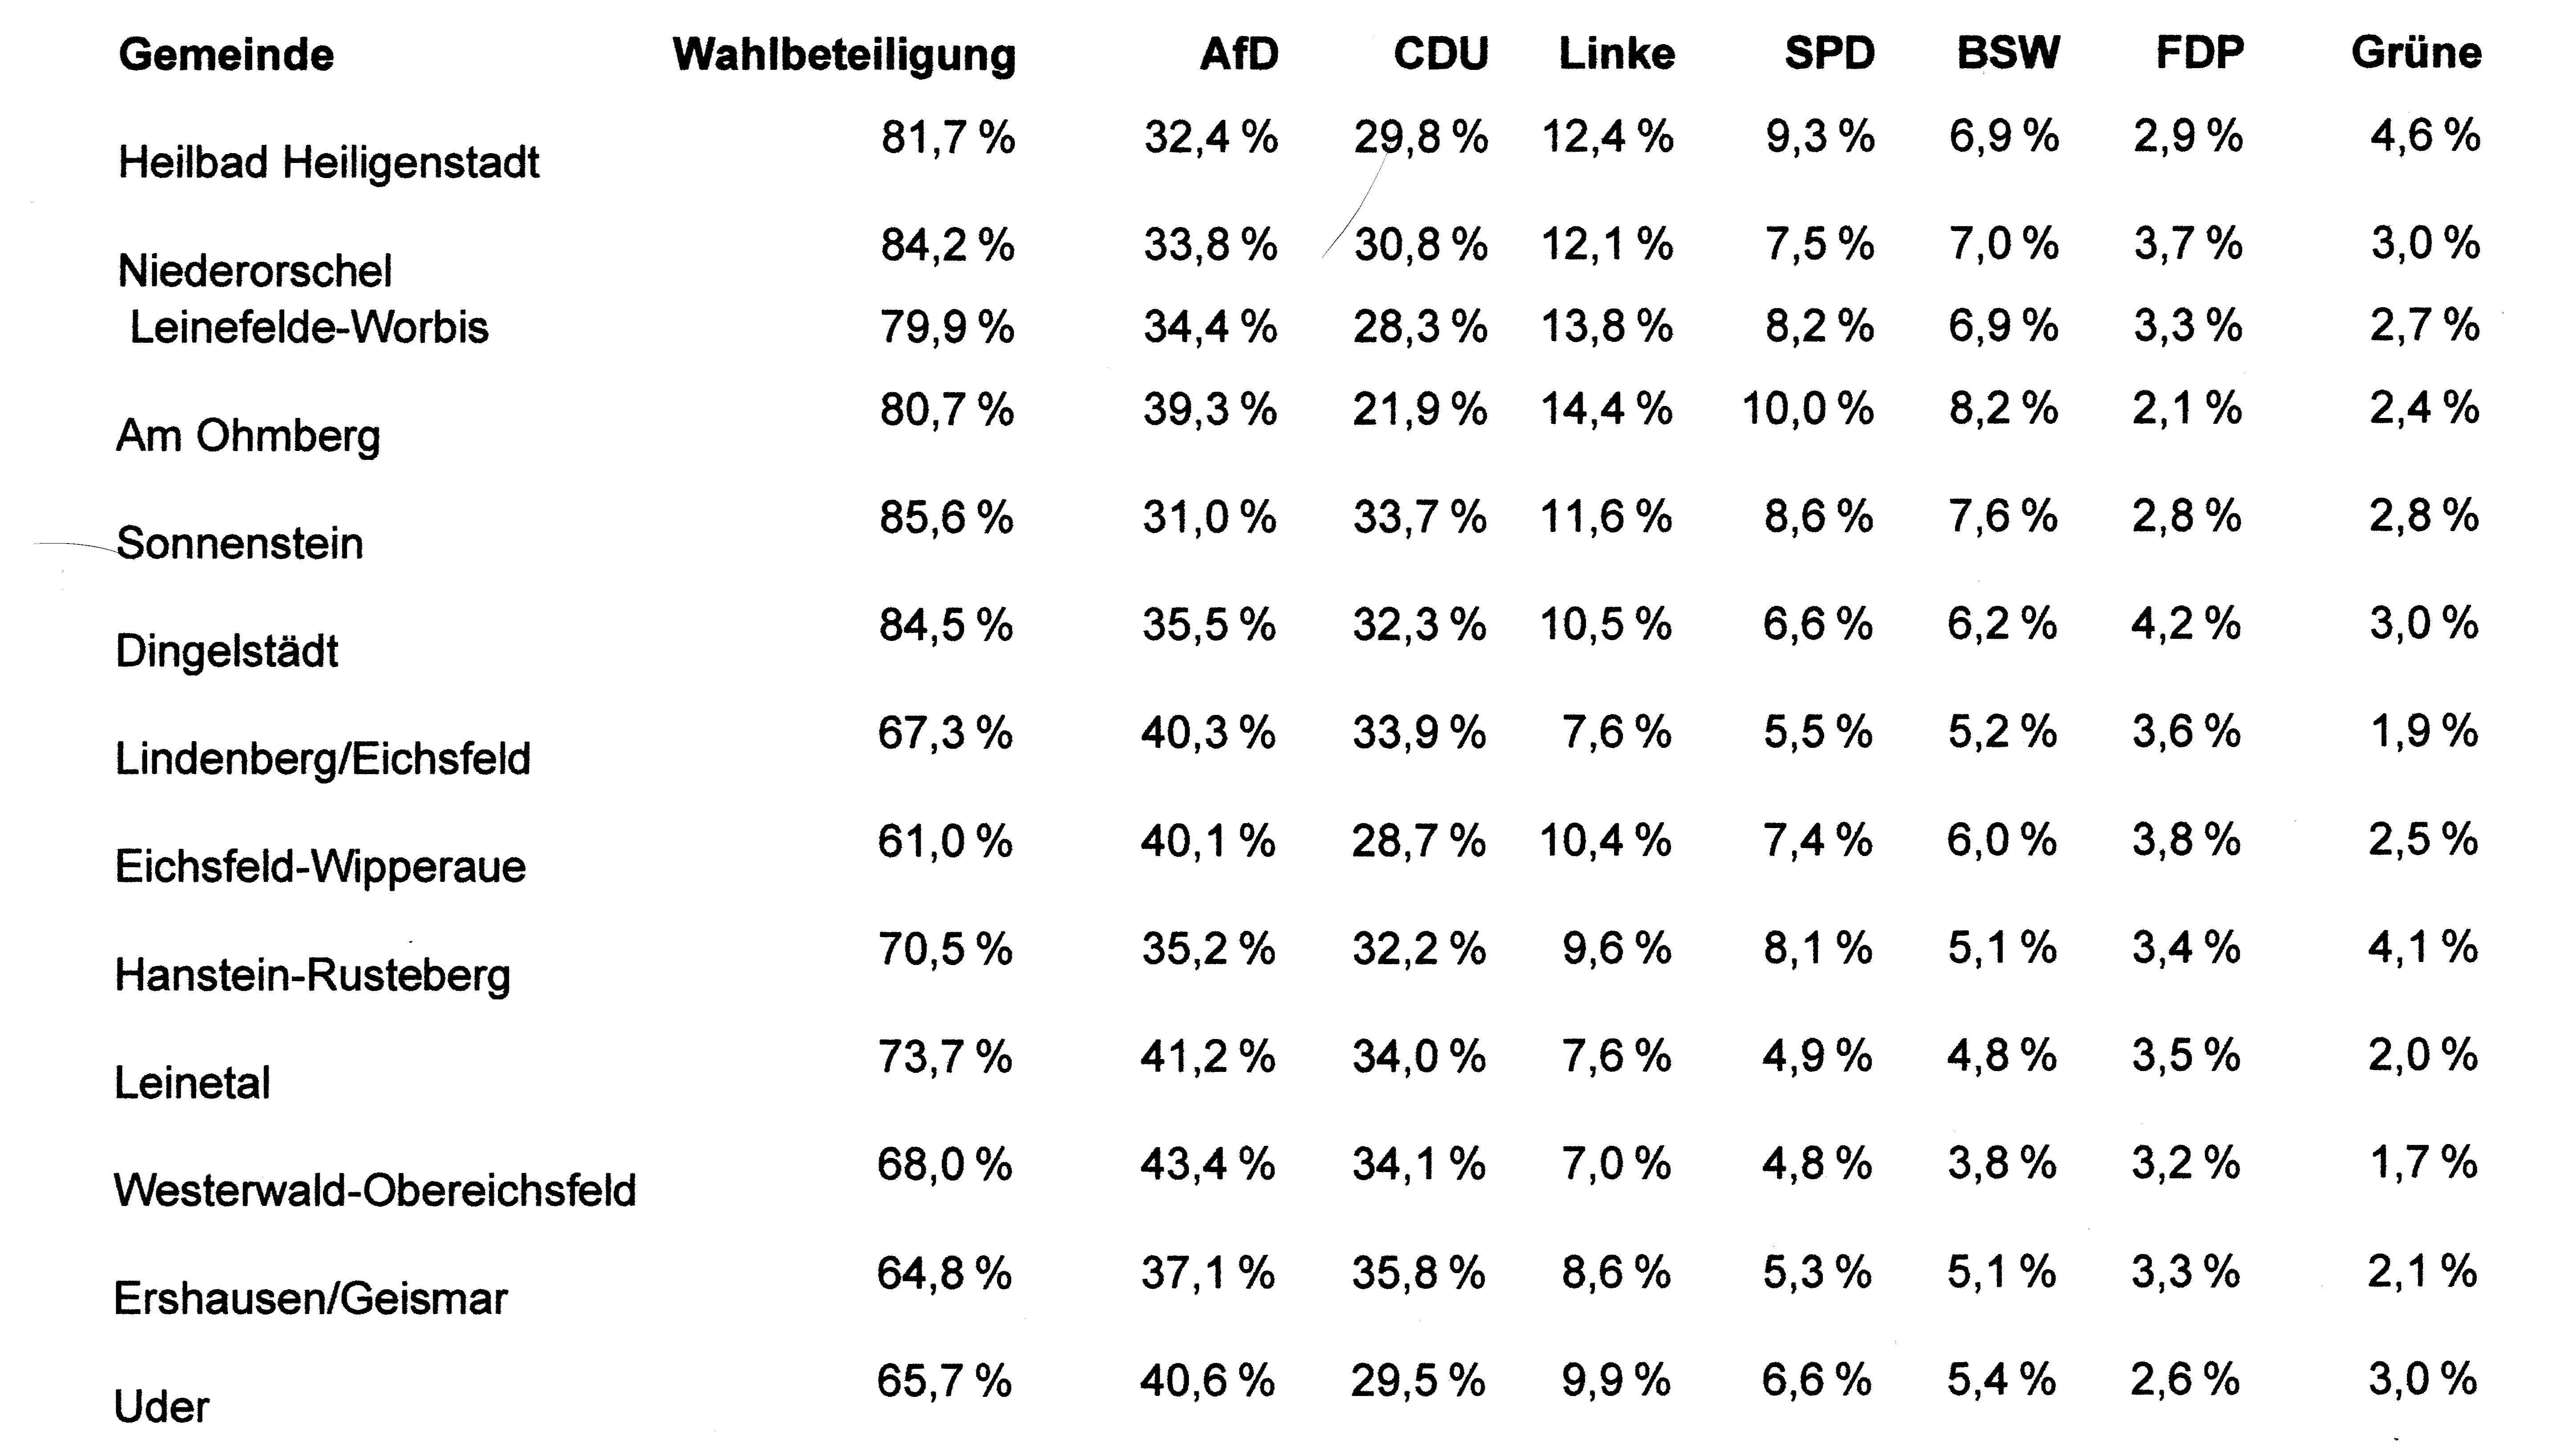Click the AfD value 43,4 %
Viewport: 2576px width, 1449px height.
click(x=1207, y=1164)
